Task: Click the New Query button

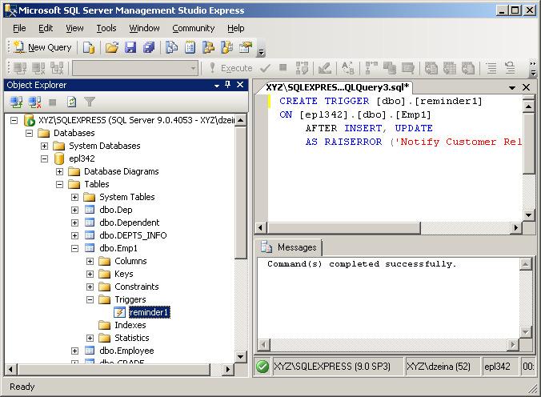Action: pyautogui.click(x=42, y=47)
